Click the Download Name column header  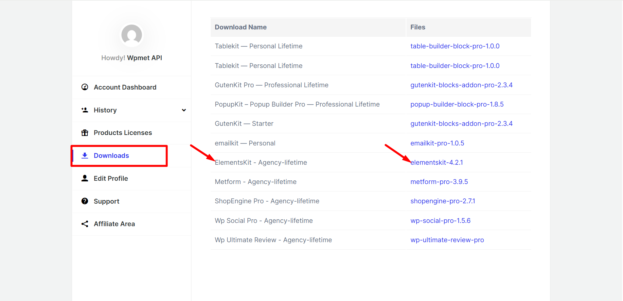240,27
